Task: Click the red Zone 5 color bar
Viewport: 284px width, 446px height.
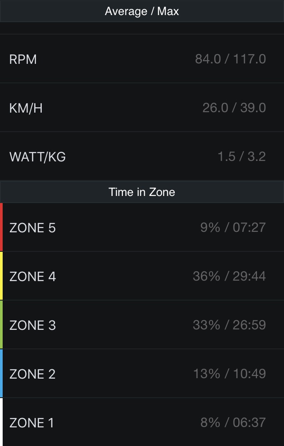Action: [1, 227]
